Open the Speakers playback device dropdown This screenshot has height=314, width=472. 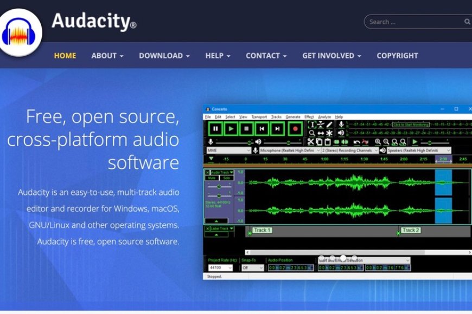point(419,151)
